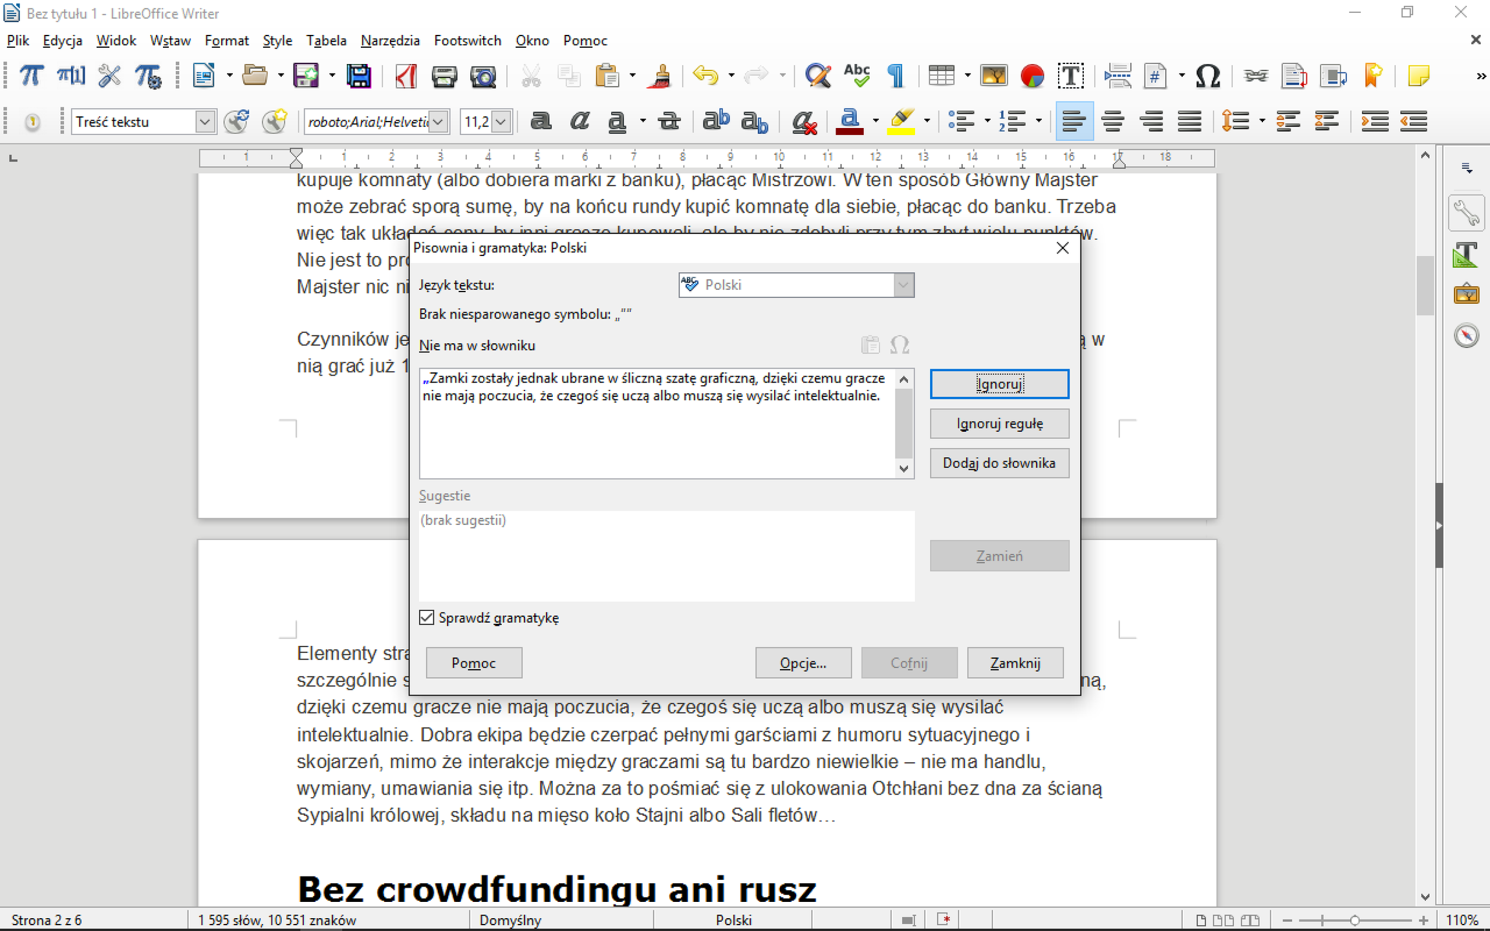The image size is (1490, 931).
Task: Click the Zamknij button
Action: tap(1015, 663)
